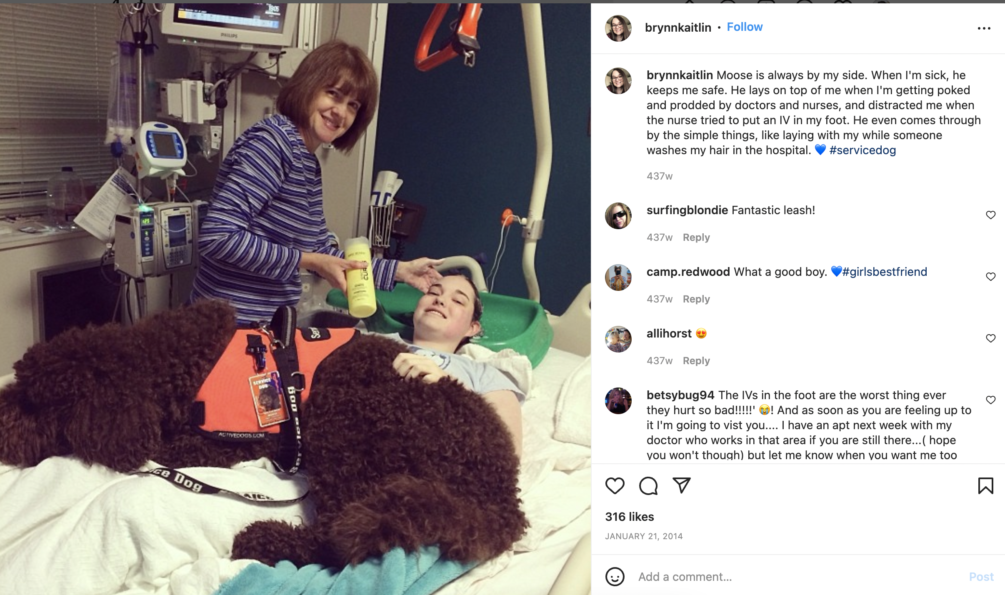
Task: Like the post with the heart icon
Action: click(x=615, y=486)
